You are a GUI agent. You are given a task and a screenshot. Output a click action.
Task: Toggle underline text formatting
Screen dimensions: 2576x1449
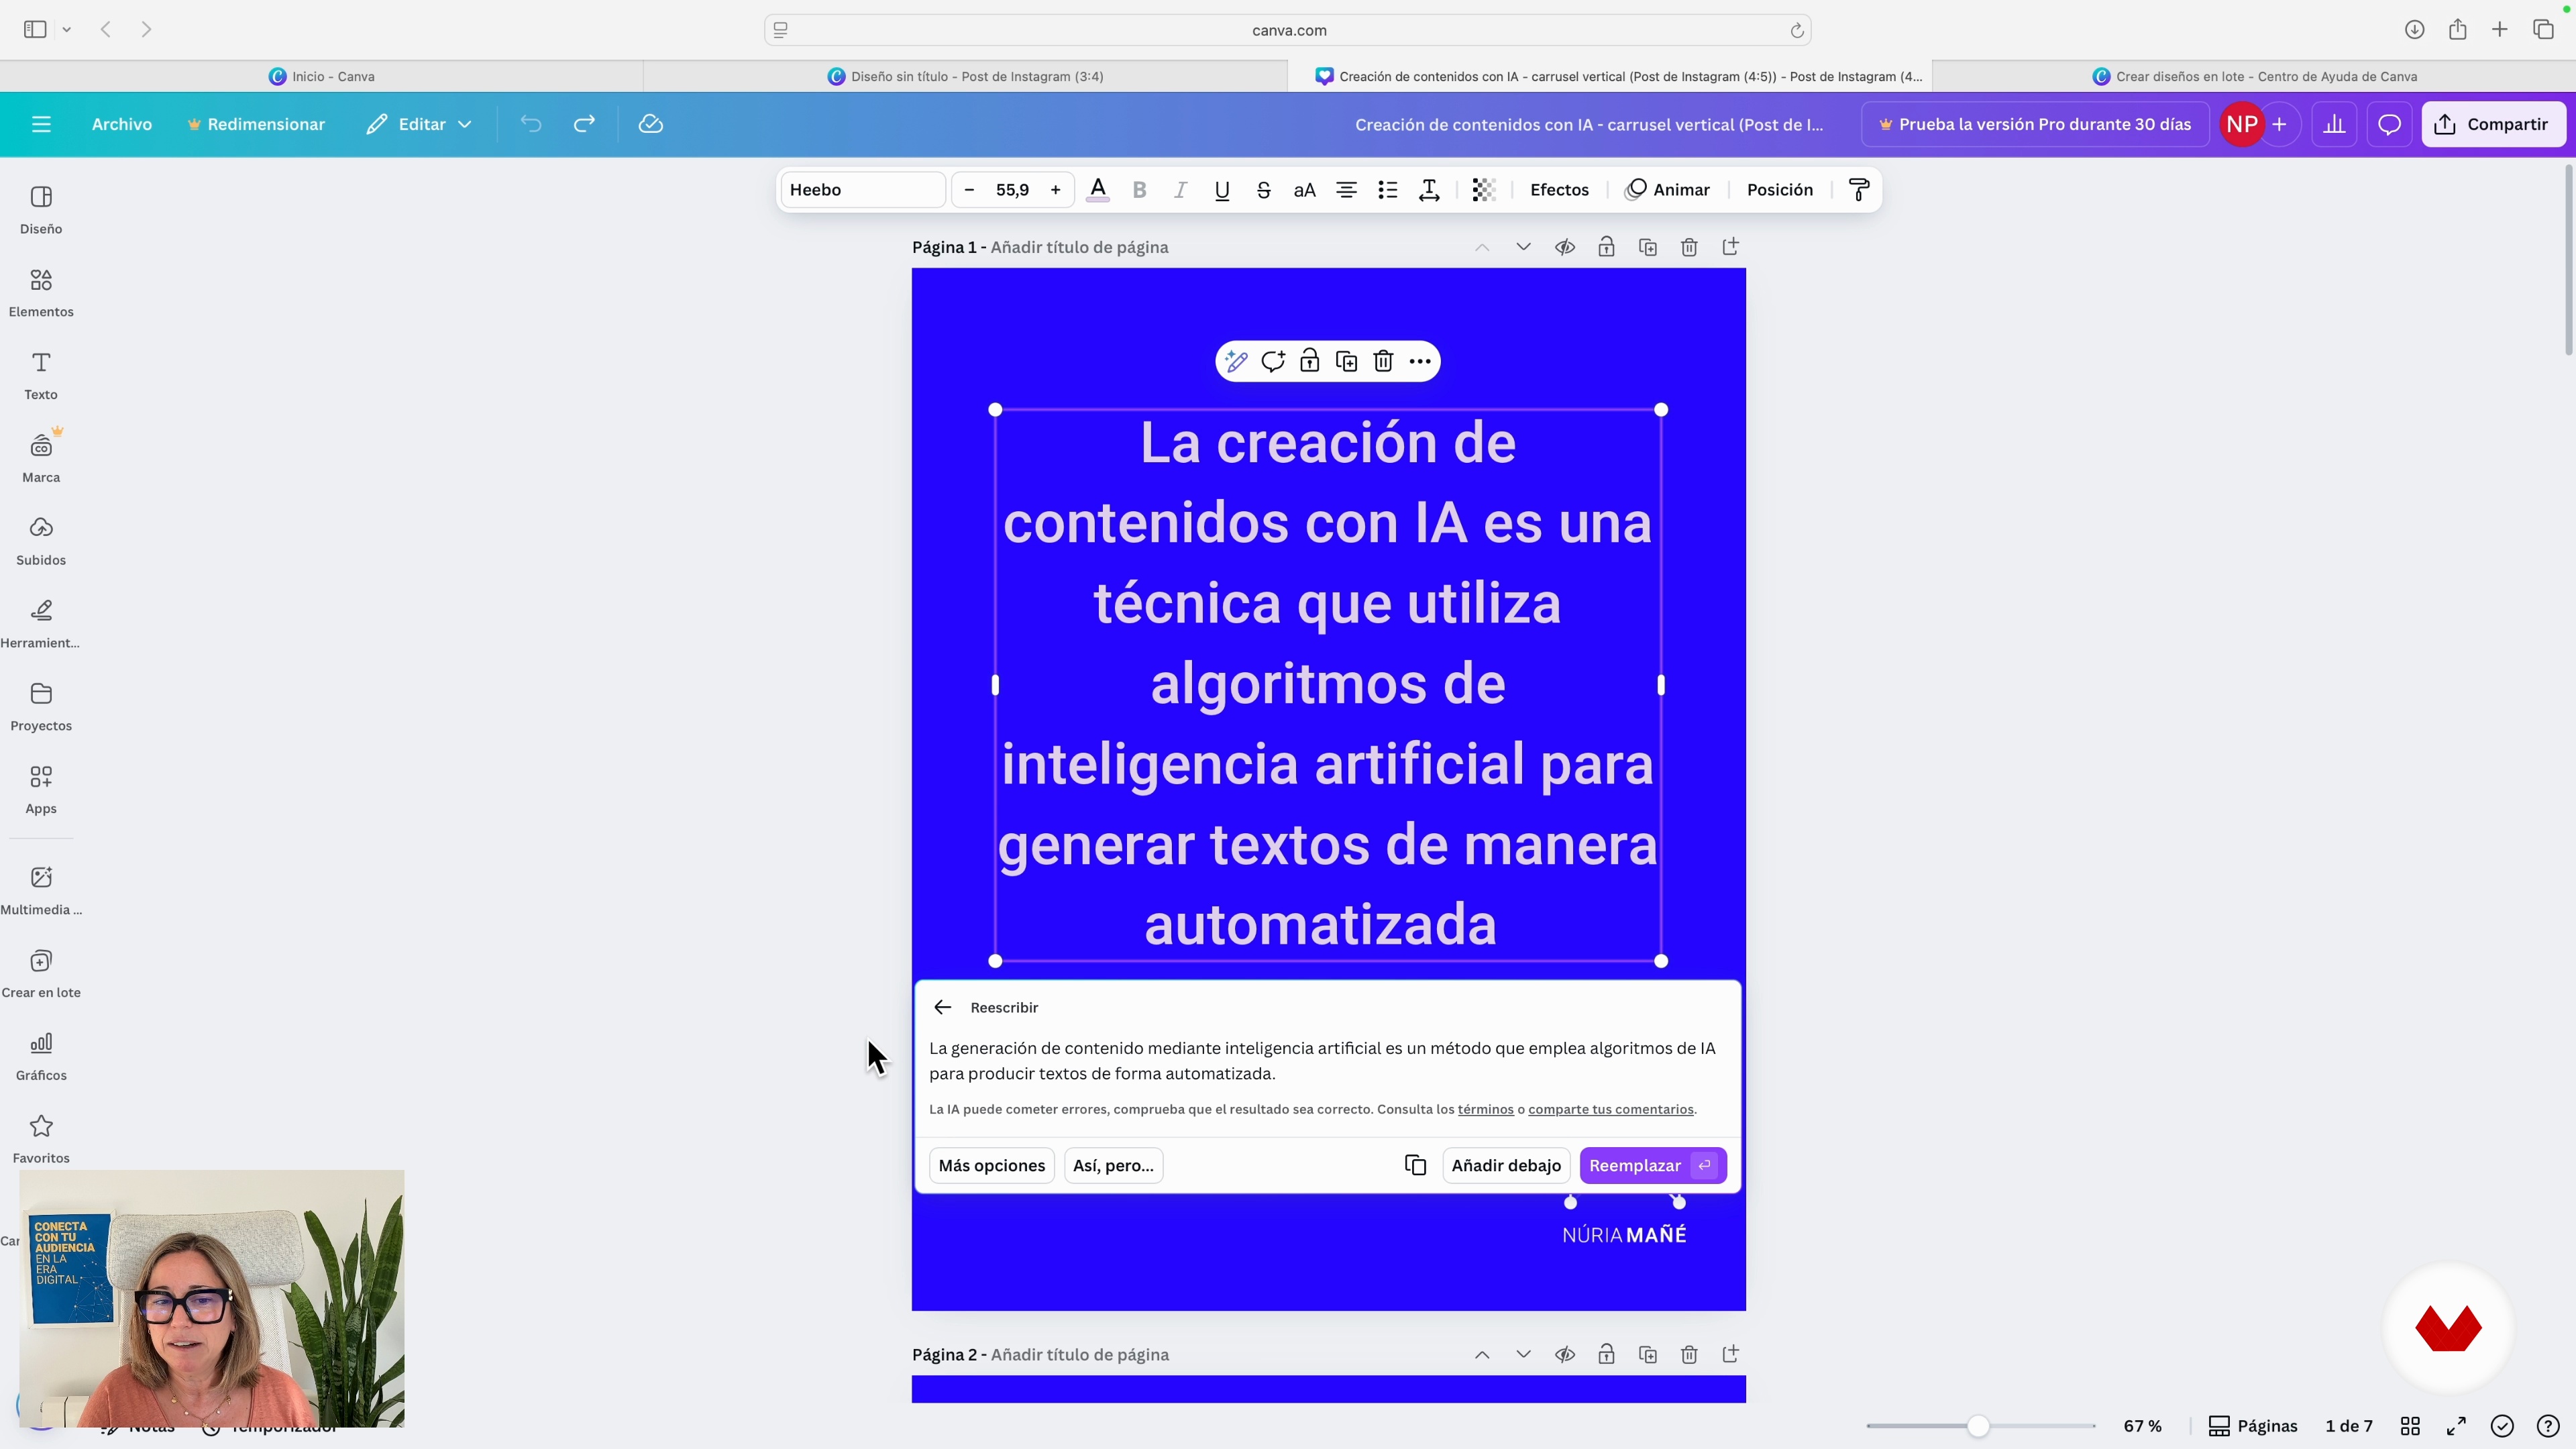coord(1221,190)
